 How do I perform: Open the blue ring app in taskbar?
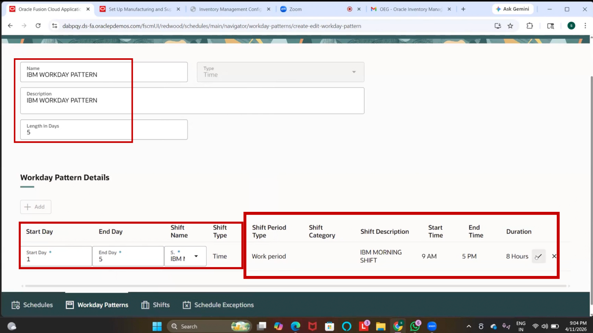tap(347, 326)
